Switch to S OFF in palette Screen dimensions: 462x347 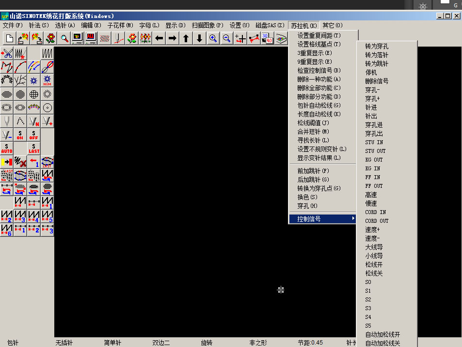34,135
